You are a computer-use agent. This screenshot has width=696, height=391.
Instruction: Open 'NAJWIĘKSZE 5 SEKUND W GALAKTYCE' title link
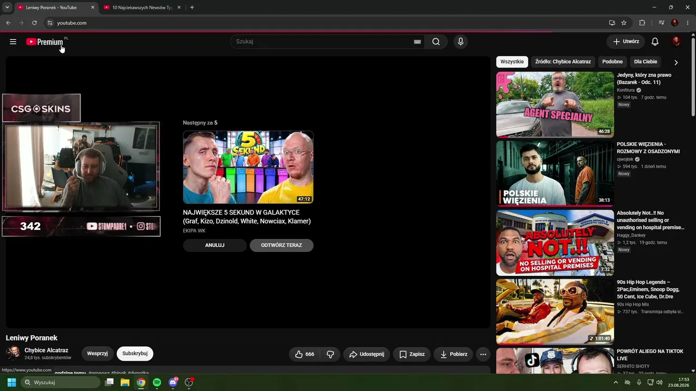pos(247,217)
